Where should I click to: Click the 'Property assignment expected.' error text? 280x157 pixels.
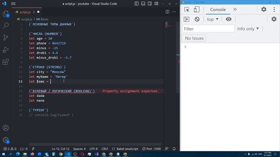click(130, 91)
